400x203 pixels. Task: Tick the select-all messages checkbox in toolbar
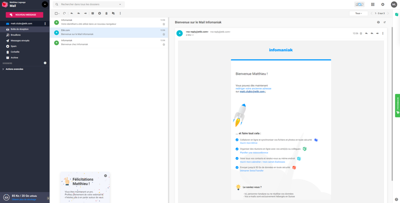point(56,13)
